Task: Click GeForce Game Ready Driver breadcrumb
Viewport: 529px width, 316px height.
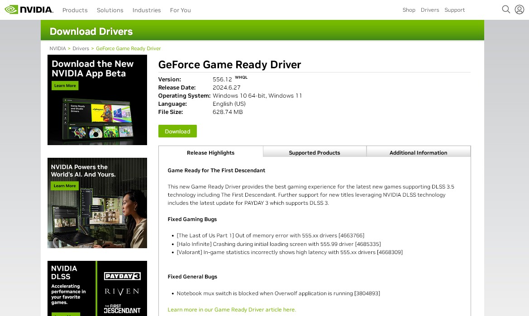Action: click(x=128, y=48)
